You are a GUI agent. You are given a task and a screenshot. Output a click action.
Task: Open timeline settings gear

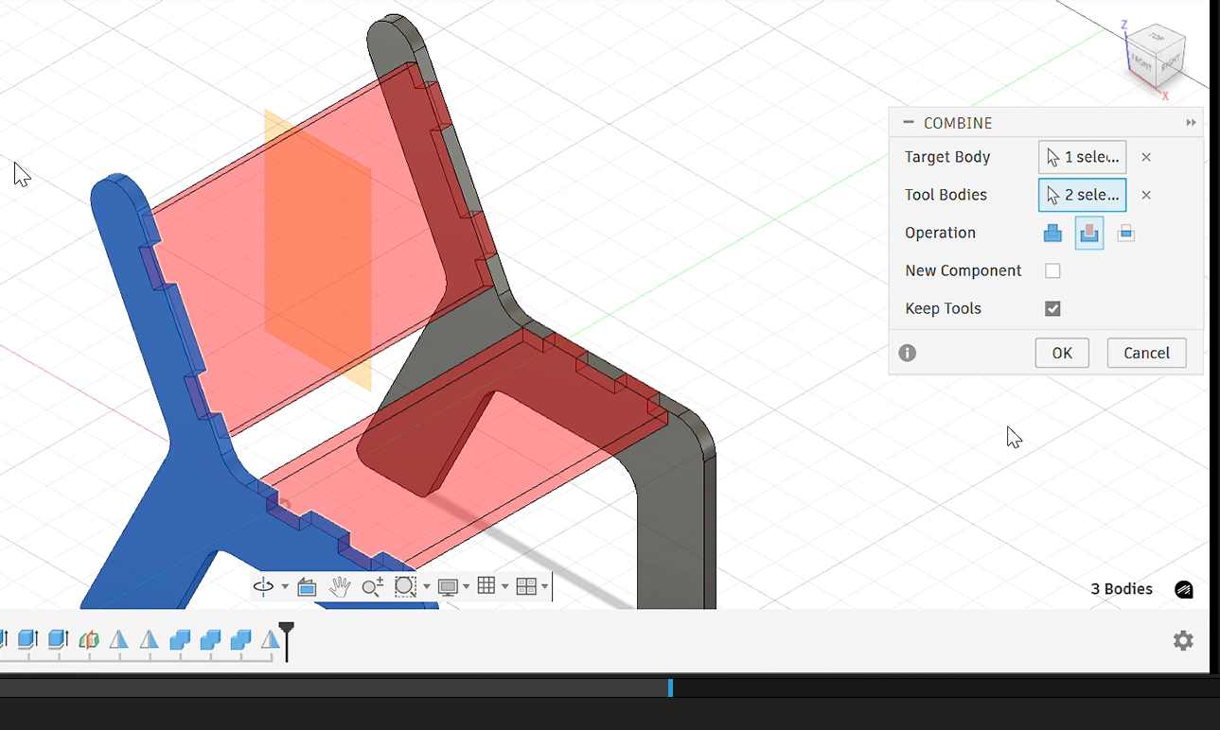[x=1183, y=640]
